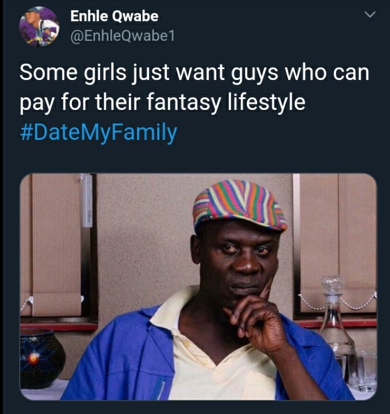The height and width of the screenshot is (414, 390).
Task: Expand the tweet options chevron
Action: tap(370, 14)
